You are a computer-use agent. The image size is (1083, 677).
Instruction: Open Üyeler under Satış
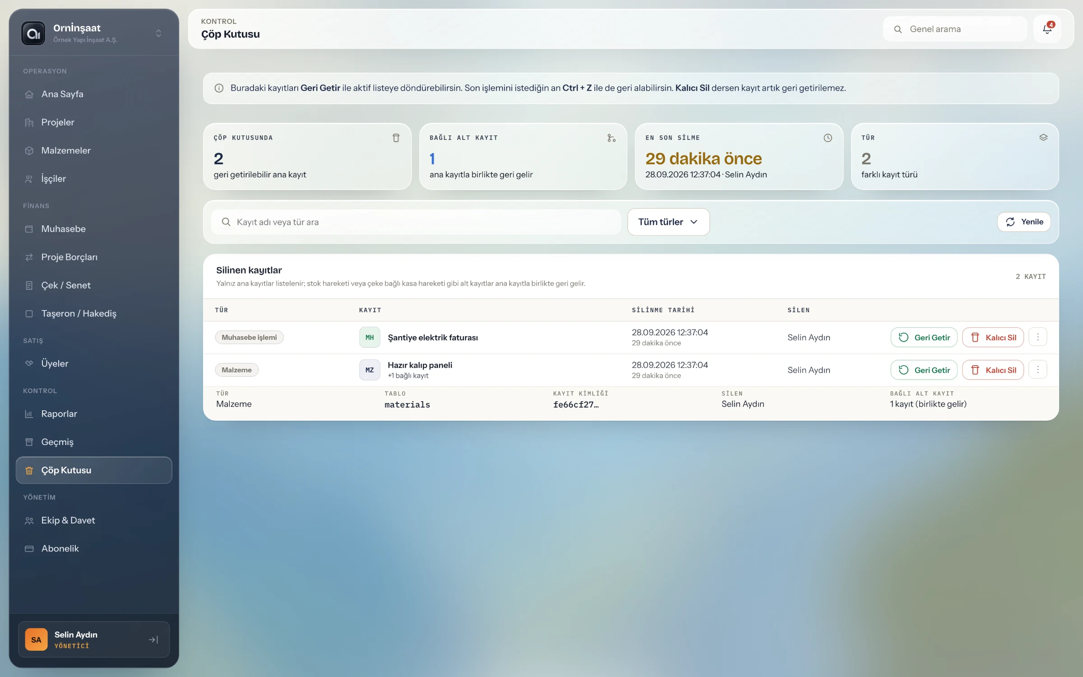pyautogui.click(x=94, y=363)
